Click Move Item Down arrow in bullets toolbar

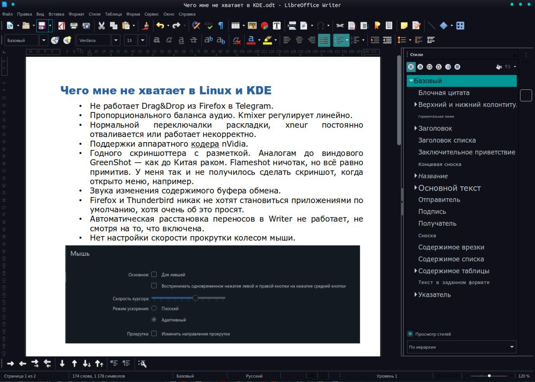(62, 364)
